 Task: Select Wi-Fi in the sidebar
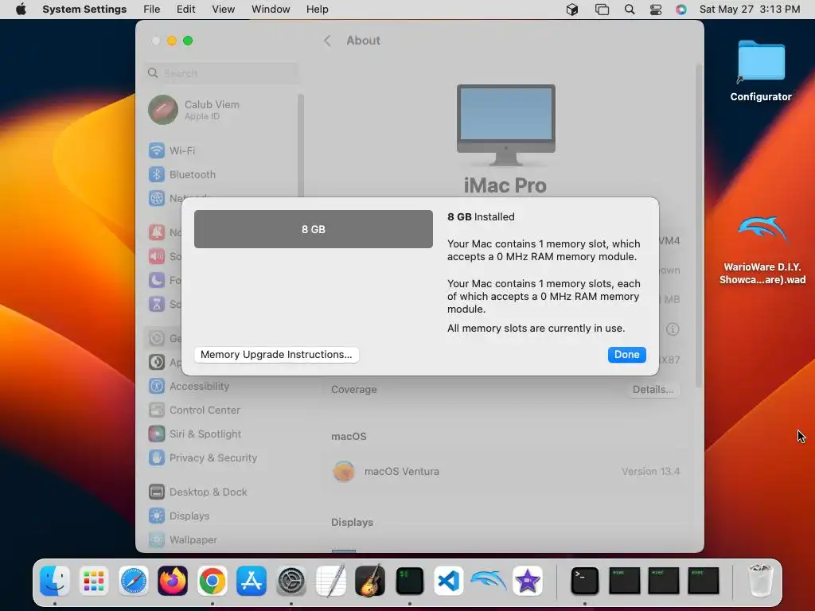tap(223, 150)
